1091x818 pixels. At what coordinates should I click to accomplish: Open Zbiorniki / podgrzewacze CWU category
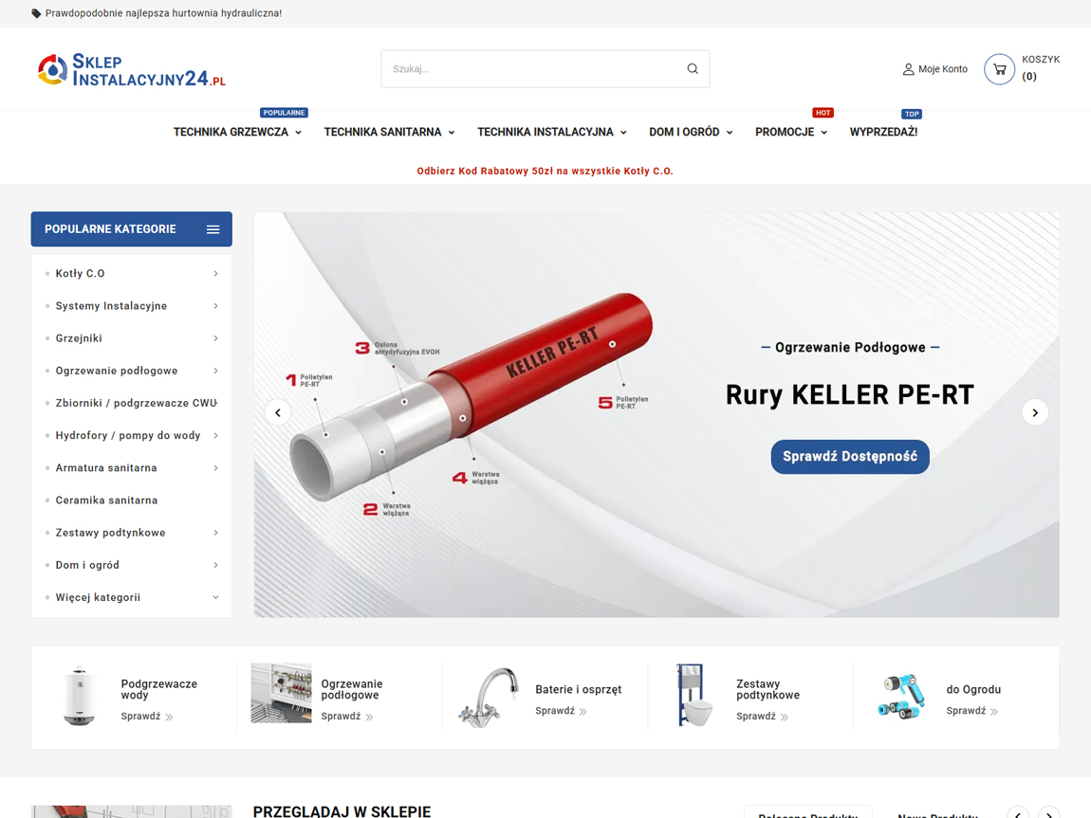pos(137,403)
